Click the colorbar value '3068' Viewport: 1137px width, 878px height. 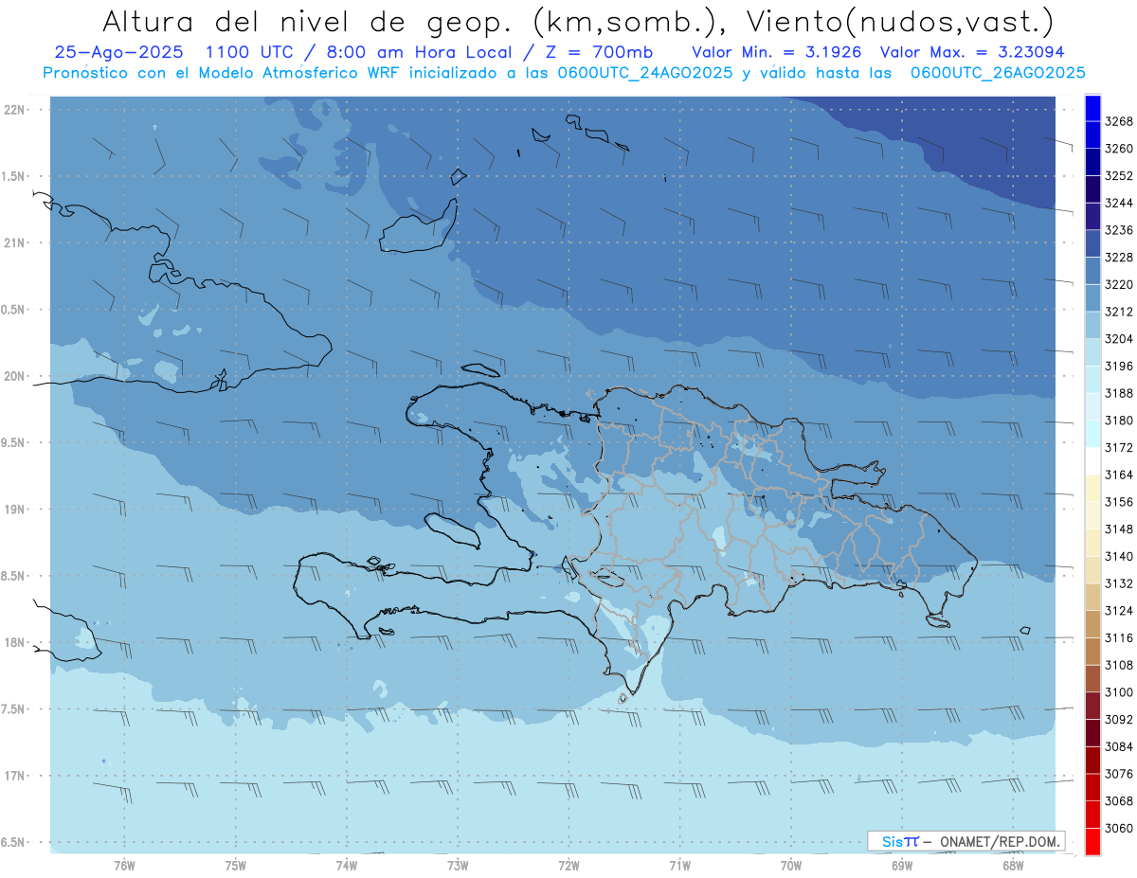coord(1119,801)
